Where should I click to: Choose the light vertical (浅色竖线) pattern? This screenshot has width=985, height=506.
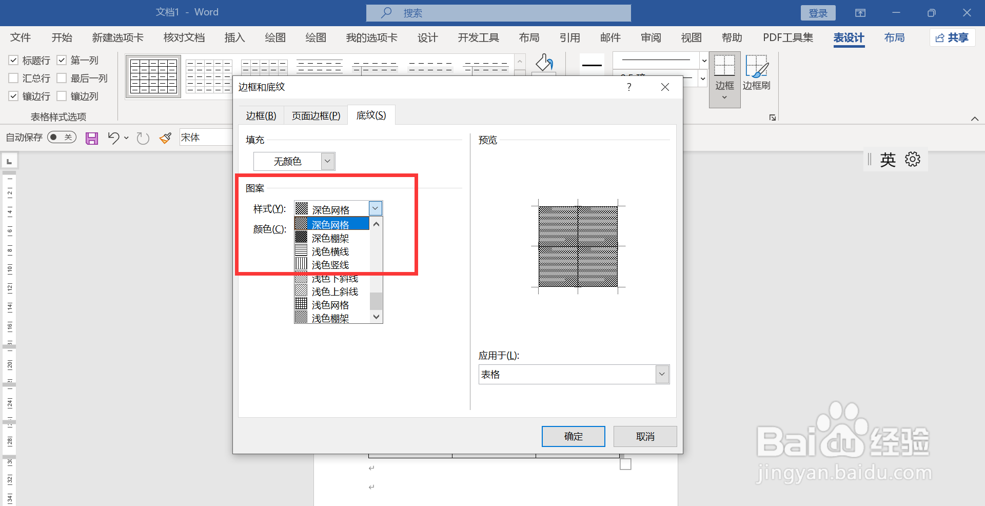pos(331,265)
